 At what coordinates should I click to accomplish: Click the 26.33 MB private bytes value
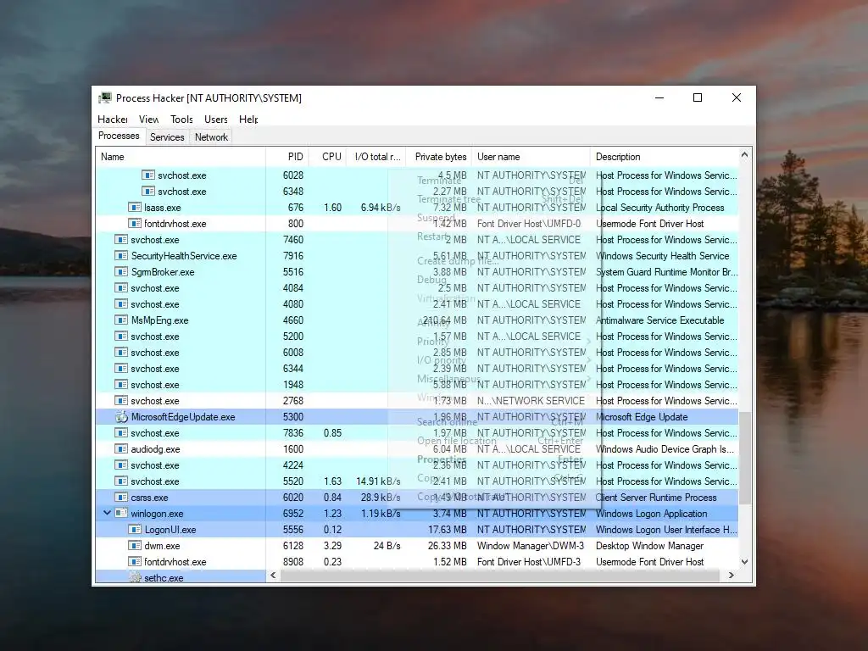click(x=447, y=545)
